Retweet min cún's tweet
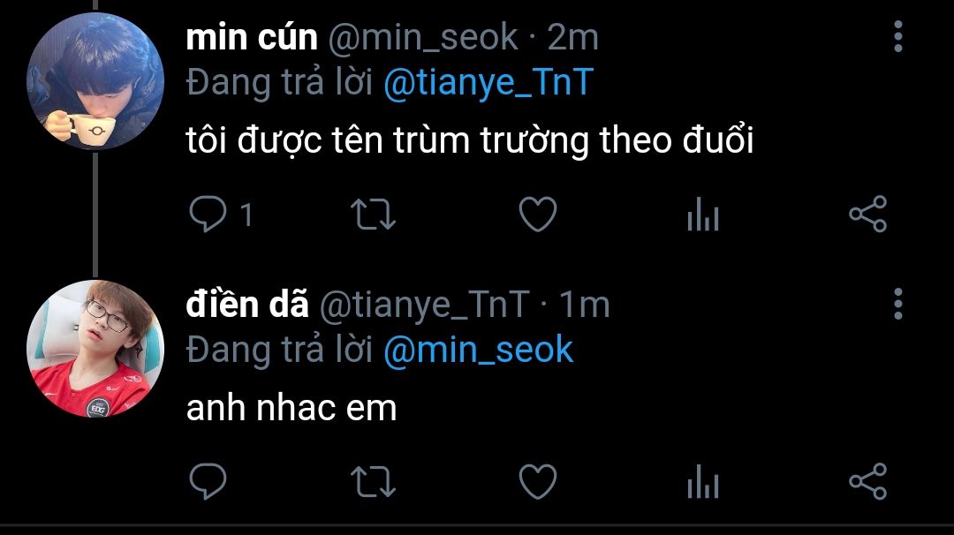 point(374,215)
